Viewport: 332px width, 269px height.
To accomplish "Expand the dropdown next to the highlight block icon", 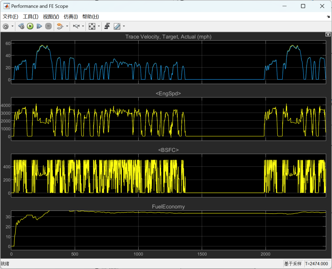I will 67,26.
